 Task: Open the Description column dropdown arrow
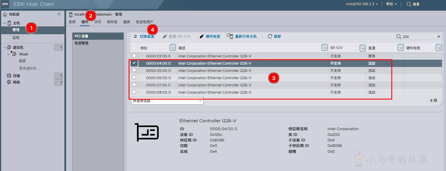(x=325, y=48)
